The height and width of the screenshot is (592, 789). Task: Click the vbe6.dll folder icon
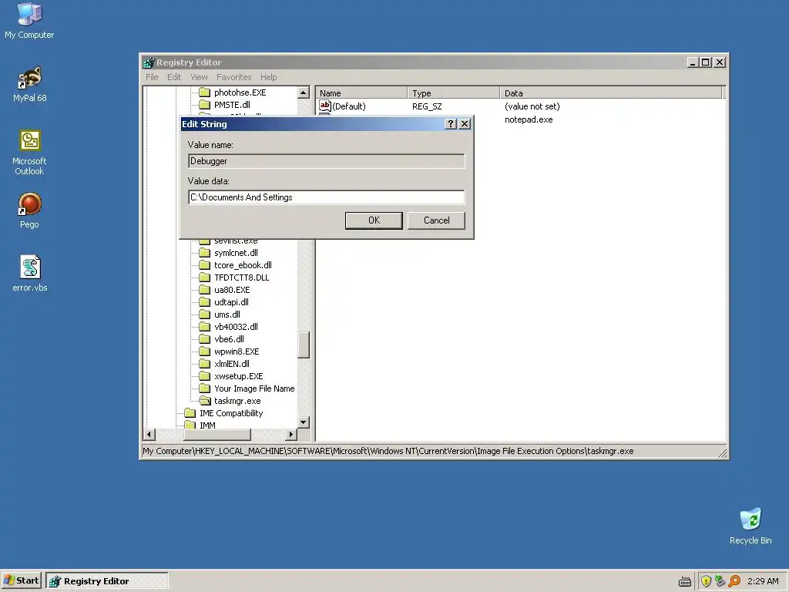click(204, 339)
